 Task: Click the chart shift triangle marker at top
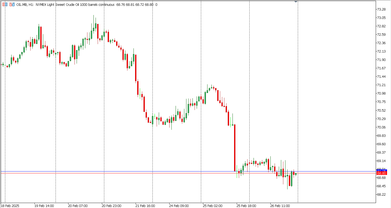(x=296, y=2)
